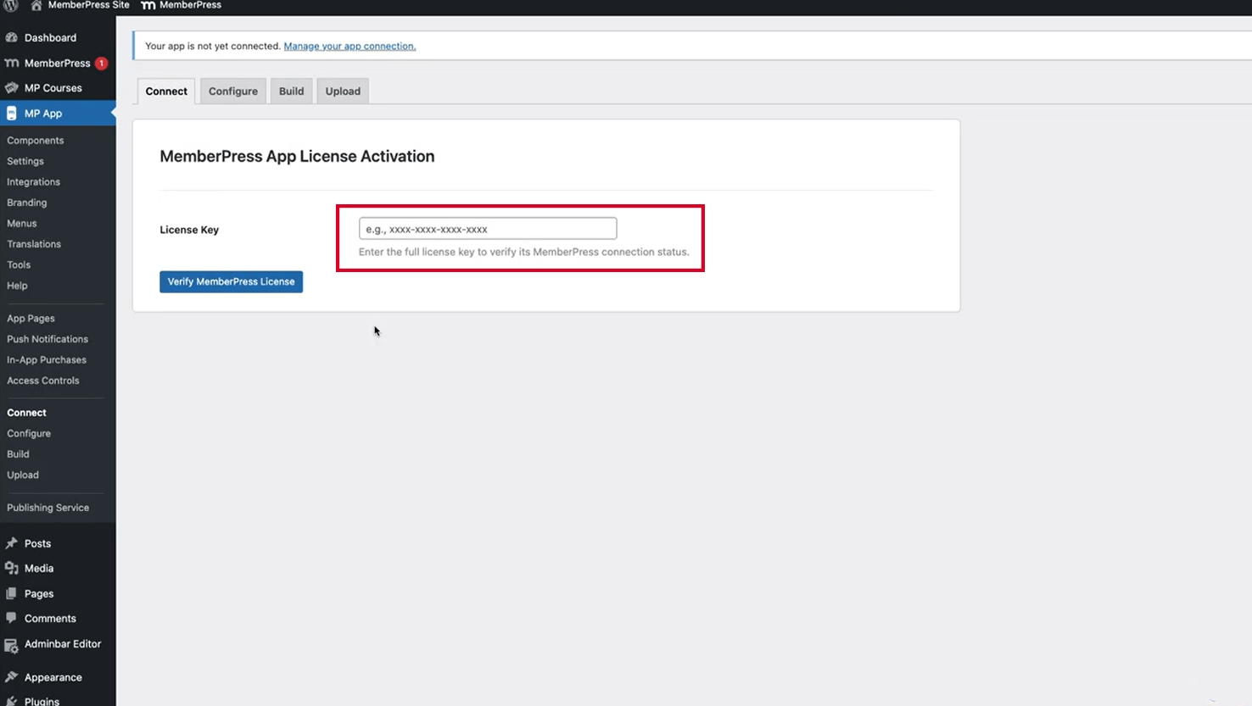
Task: Click the Appearance paintbrush icon
Action: click(12, 677)
